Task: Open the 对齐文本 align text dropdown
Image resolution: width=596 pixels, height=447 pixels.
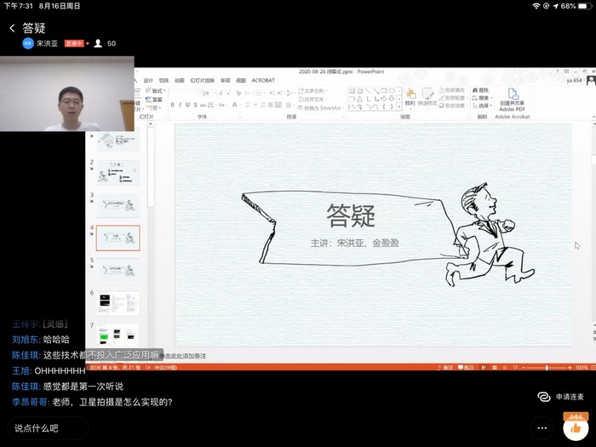Action: (x=312, y=100)
